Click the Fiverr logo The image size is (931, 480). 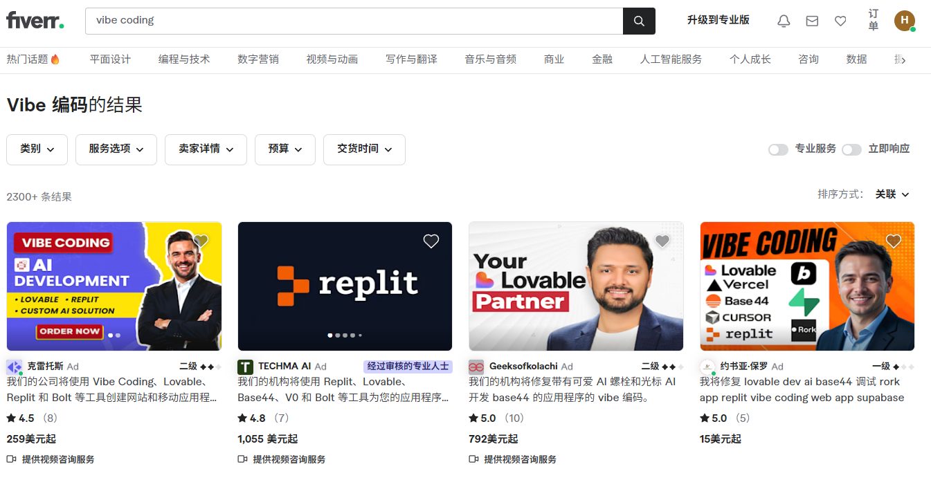35,21
